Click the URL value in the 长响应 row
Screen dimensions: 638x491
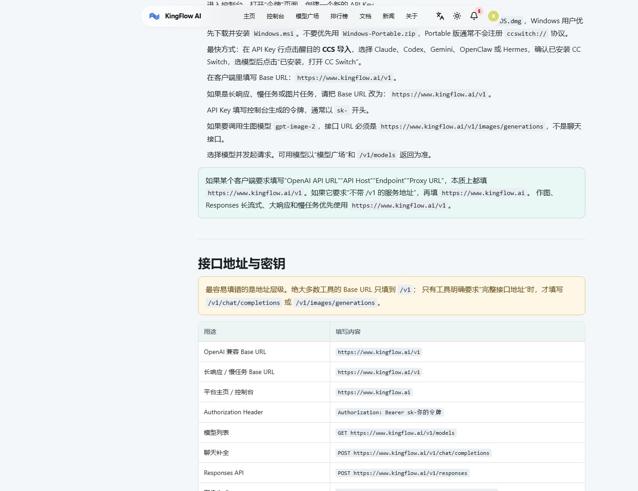[x=379, y=372]
